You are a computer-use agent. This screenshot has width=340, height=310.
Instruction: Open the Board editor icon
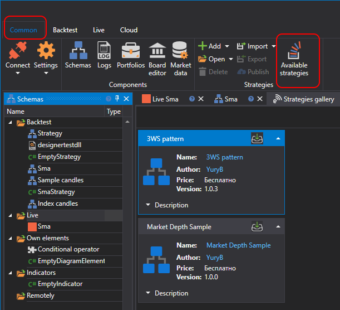pyautogui.click(x=157, y=50)
